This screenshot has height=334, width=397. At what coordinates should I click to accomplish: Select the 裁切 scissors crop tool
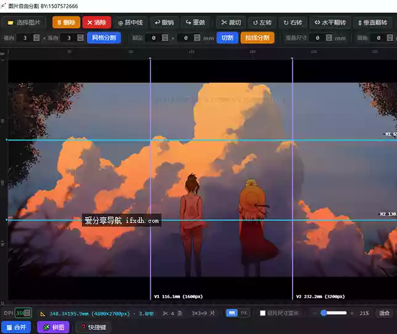231,23
